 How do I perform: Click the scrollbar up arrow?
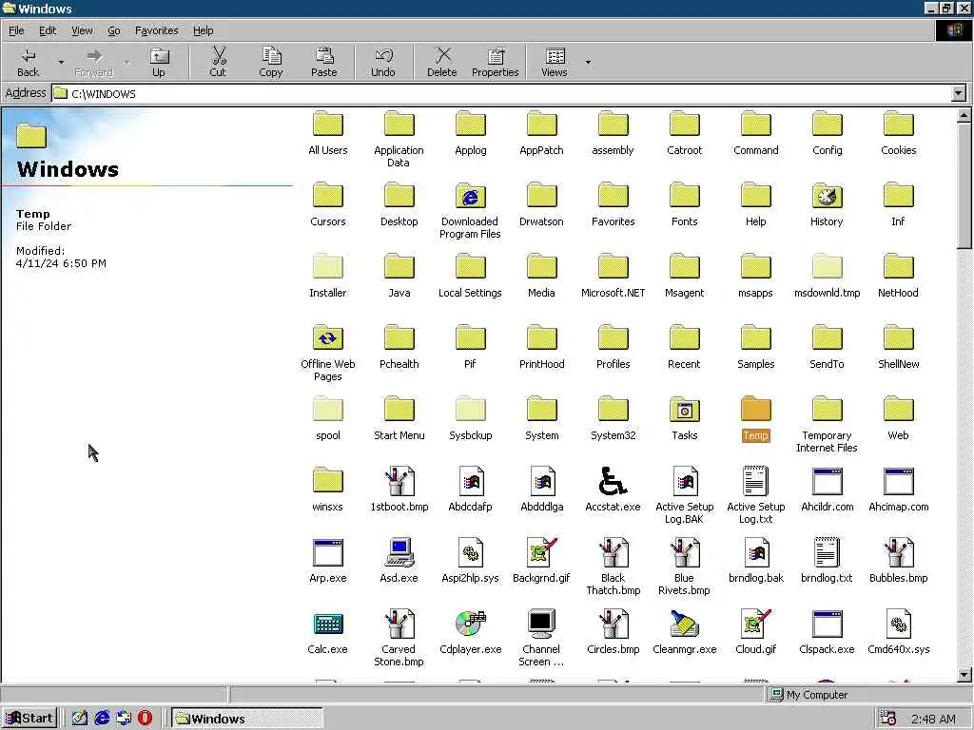point(964,115)
